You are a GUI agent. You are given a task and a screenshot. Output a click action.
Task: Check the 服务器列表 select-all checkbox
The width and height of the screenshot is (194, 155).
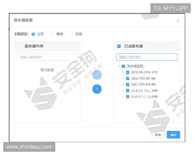coord(19,46)
